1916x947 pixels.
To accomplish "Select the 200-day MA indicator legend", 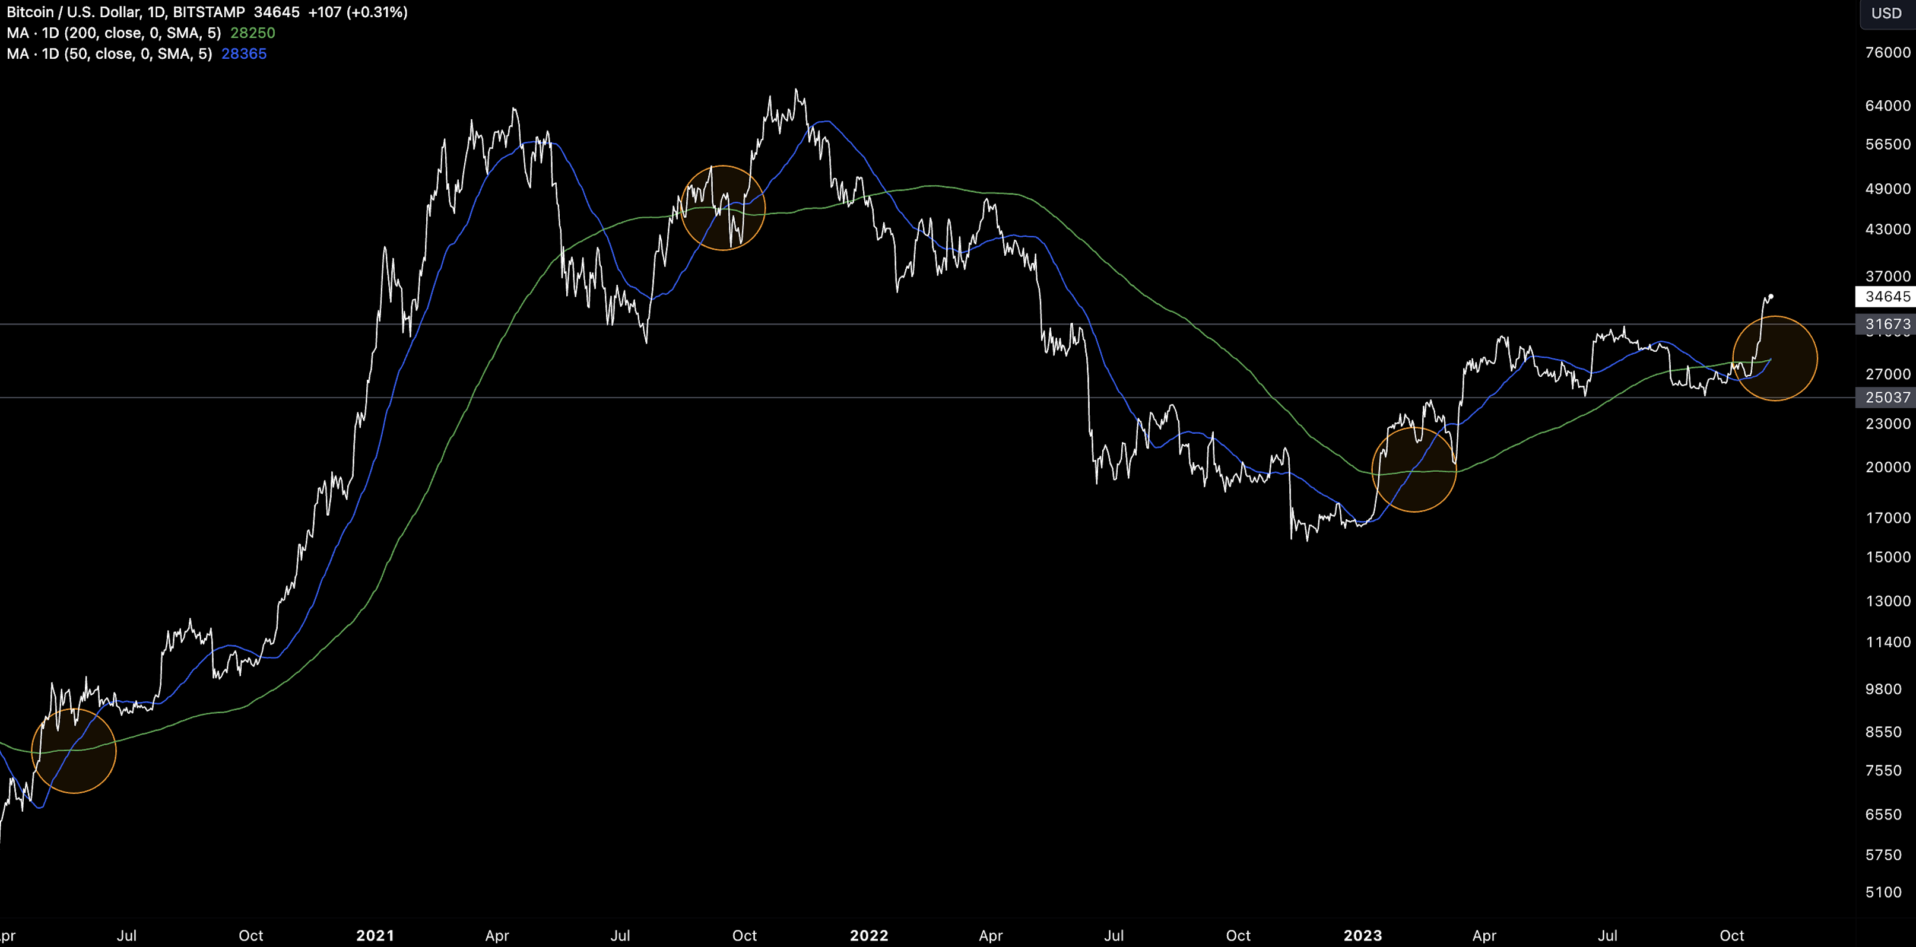I will pyautogui.click(x=113, y=33).
